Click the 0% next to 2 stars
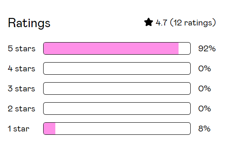The image size is (228, 154). click(205, 109)
